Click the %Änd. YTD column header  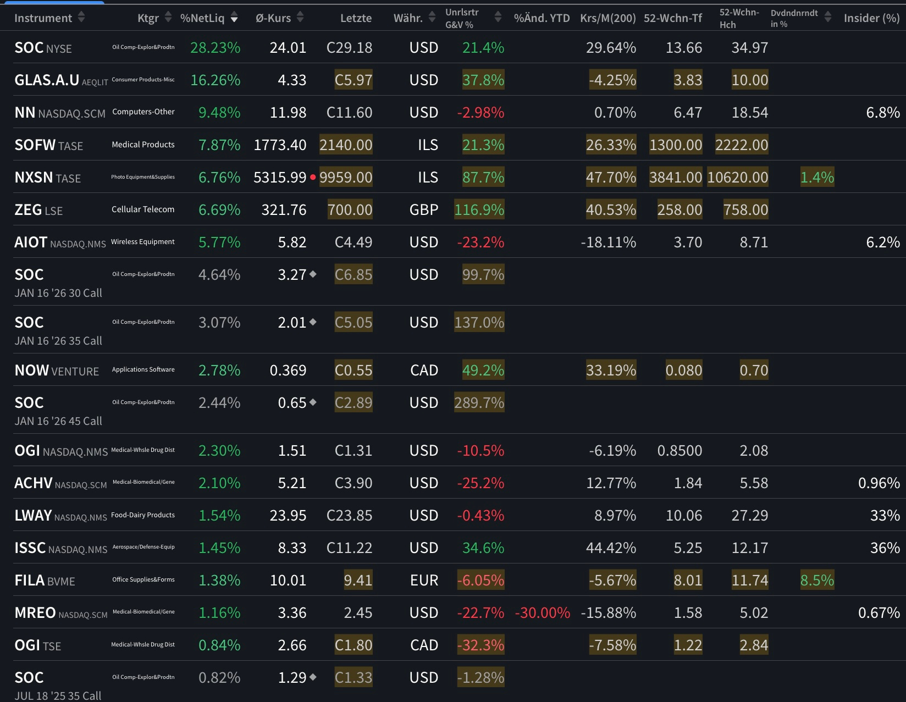[542, 18]
